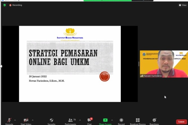The width and height of the screenshot is (188, 125).
Task: Click signal strength icon on Novan's video
Action: coord(142,76)
